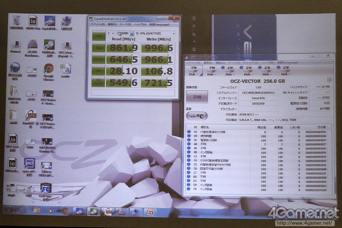Open the Google Chrome desktop shortcut
Viewport: 342px width, 228px height.
(x=49, y=72)
